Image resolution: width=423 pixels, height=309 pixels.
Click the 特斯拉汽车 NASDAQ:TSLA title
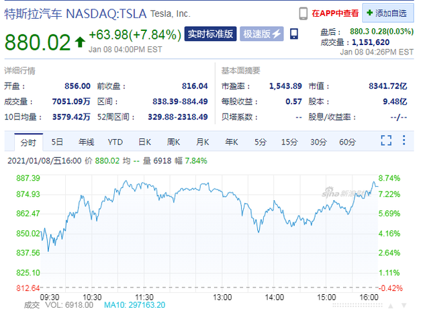pos(75,13)
